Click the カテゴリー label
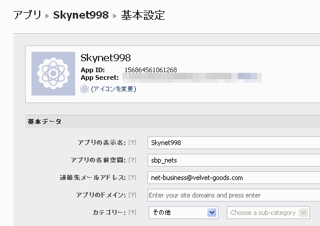The height and width of the screenshot is (226, 320). point(110,213)
